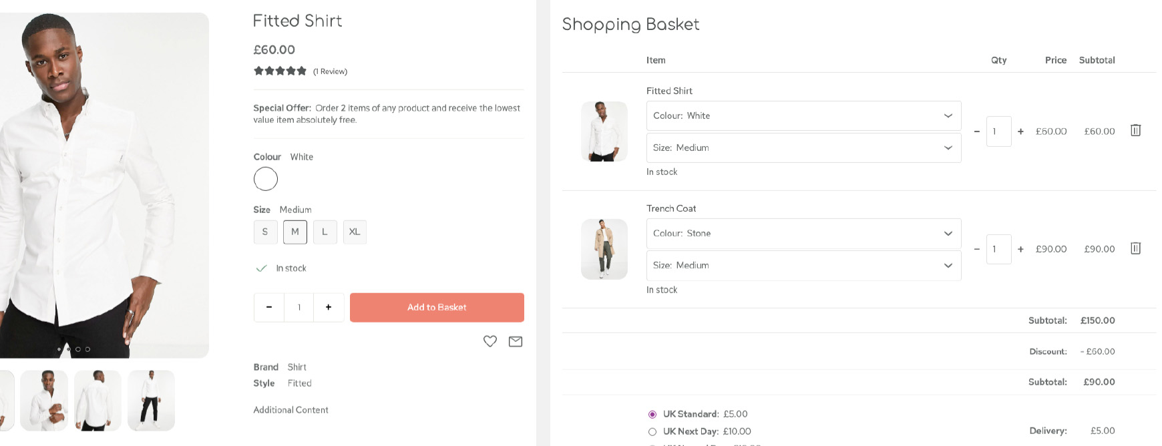Select UK Standard delivery option
The height and width of the screenshot is (446, 1162).
pos(652,414)
